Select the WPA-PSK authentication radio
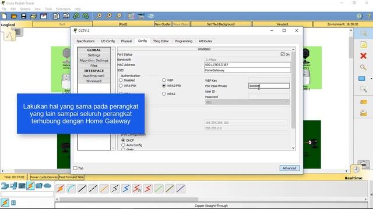Viewport: 373px width, 209px height. [x=121, y=85]
